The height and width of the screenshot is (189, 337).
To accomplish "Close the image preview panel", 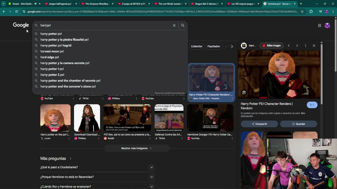I will pyautogui.click(x=314, y=46).
